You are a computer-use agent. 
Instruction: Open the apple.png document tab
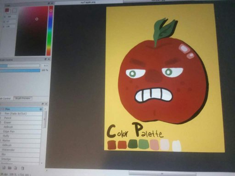click(89, 2)
